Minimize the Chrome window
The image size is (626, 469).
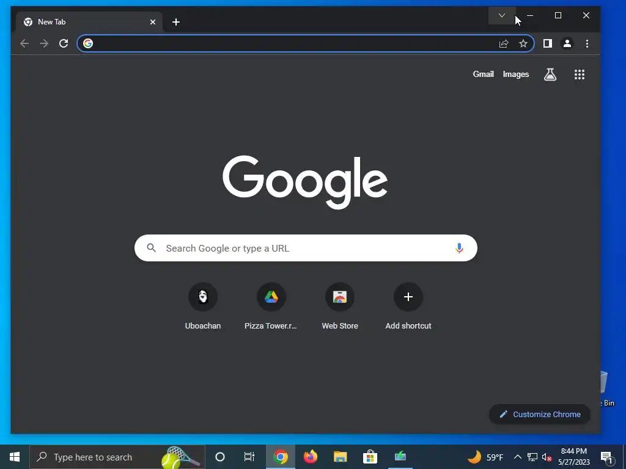(x=530, y=15)
